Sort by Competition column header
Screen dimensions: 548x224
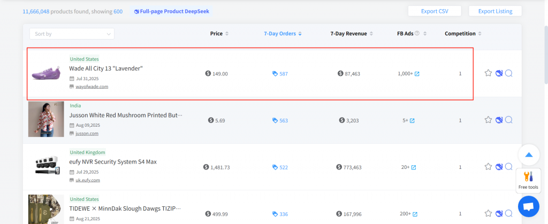tap(463, 34)
